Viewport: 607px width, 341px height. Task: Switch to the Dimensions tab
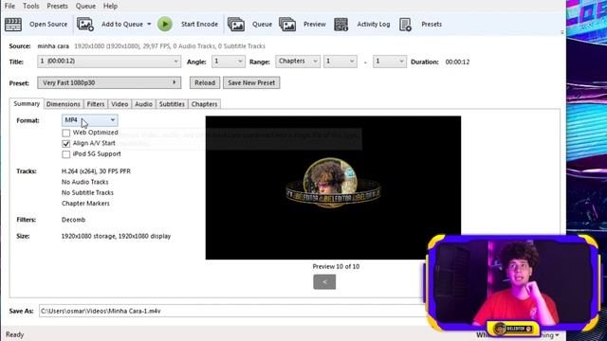(64, 104)
